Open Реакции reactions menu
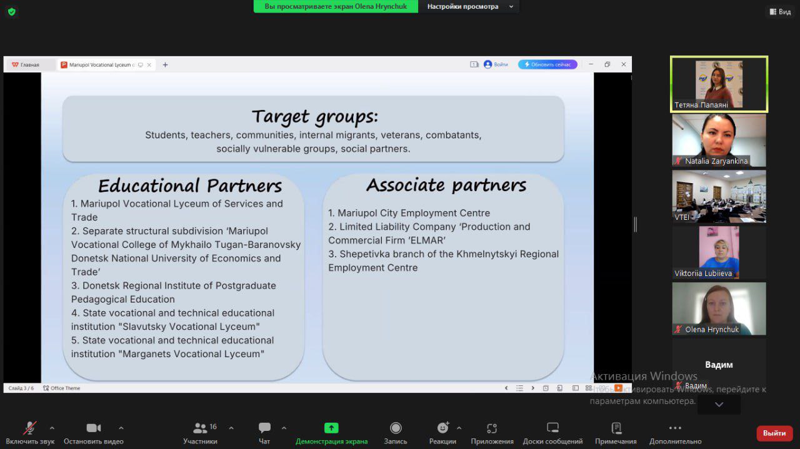The height and width of the screenshot is (449, 800). (x=442, y=432)
